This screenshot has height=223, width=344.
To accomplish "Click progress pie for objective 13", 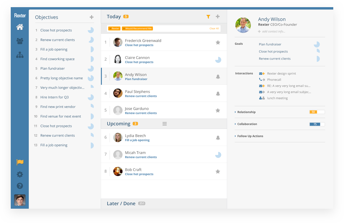I will pyautogui.click(x=92, y=145).
